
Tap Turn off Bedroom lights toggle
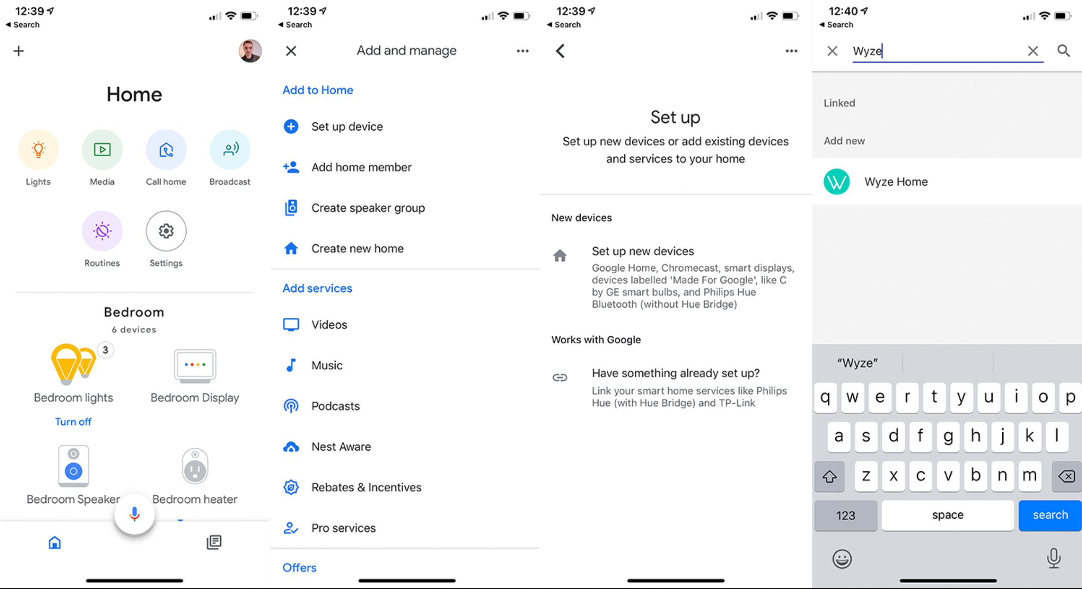pos(73,421)
